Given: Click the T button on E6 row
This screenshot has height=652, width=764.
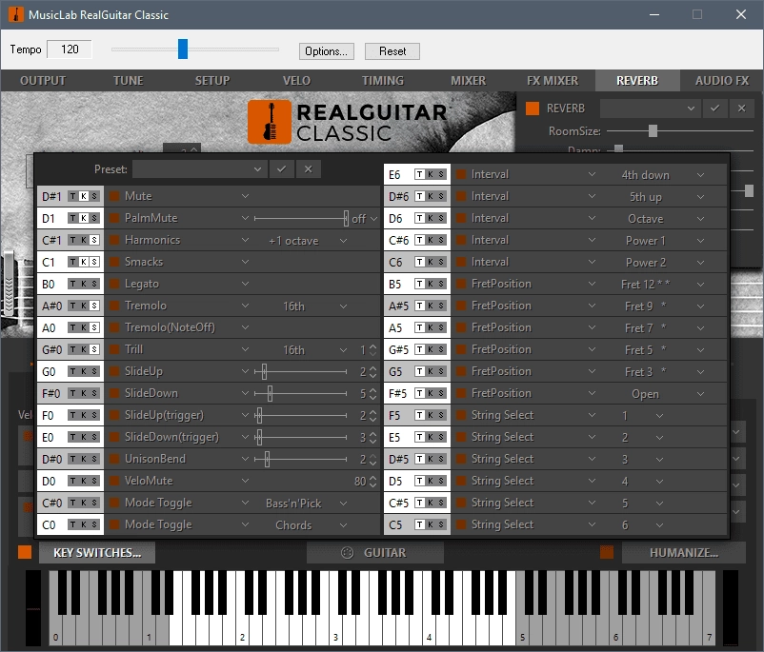Looking at the screenshot, I should point(420,174).
